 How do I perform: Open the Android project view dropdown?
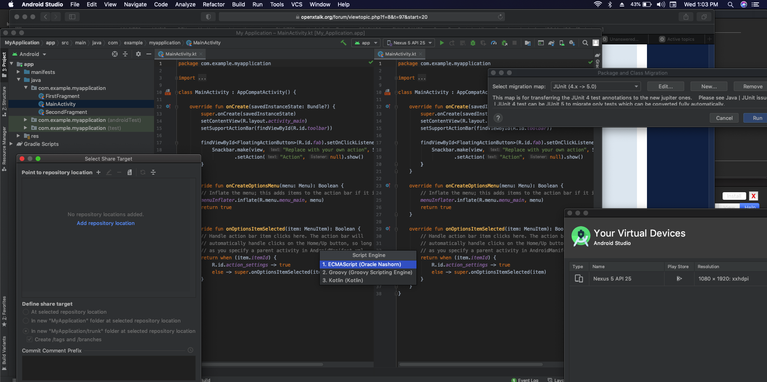click(x=29, y=54)
